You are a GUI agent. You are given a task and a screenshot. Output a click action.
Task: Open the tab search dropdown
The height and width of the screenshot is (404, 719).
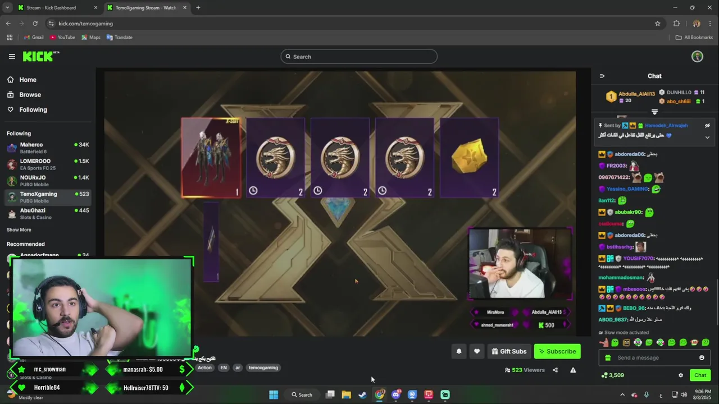pos(7,8)
